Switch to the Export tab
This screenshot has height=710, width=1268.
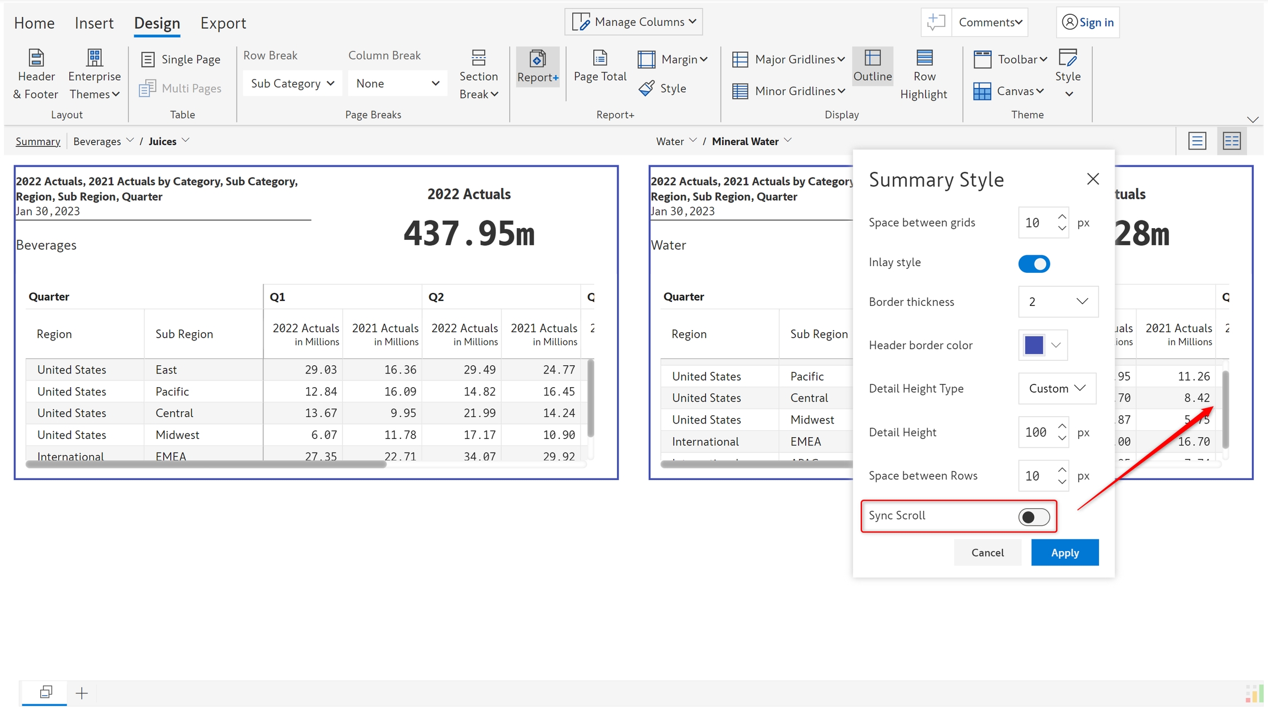coord(223,23)
